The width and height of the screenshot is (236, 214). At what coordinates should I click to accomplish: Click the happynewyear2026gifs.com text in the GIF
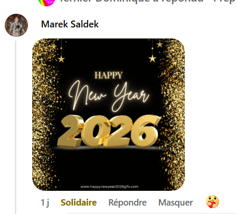[109, 187]
